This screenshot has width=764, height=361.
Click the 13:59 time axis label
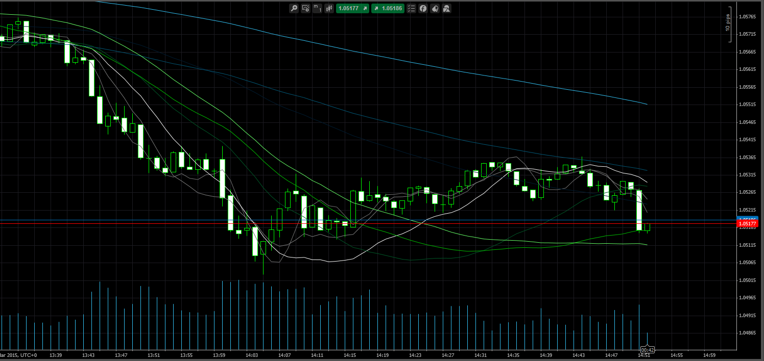click(x=219, y=355)
